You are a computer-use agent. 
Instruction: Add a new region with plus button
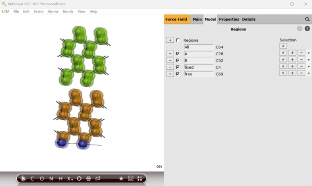point(170,40)
